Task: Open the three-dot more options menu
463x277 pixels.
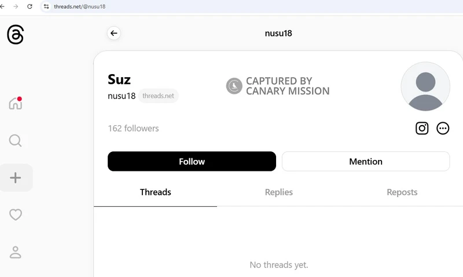Action: [x=443, y=128]
